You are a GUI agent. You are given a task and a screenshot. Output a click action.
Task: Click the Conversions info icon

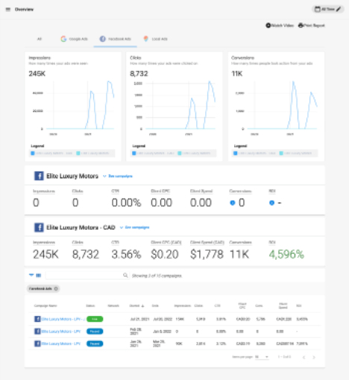pyautogui.click(x=233, y=203)
